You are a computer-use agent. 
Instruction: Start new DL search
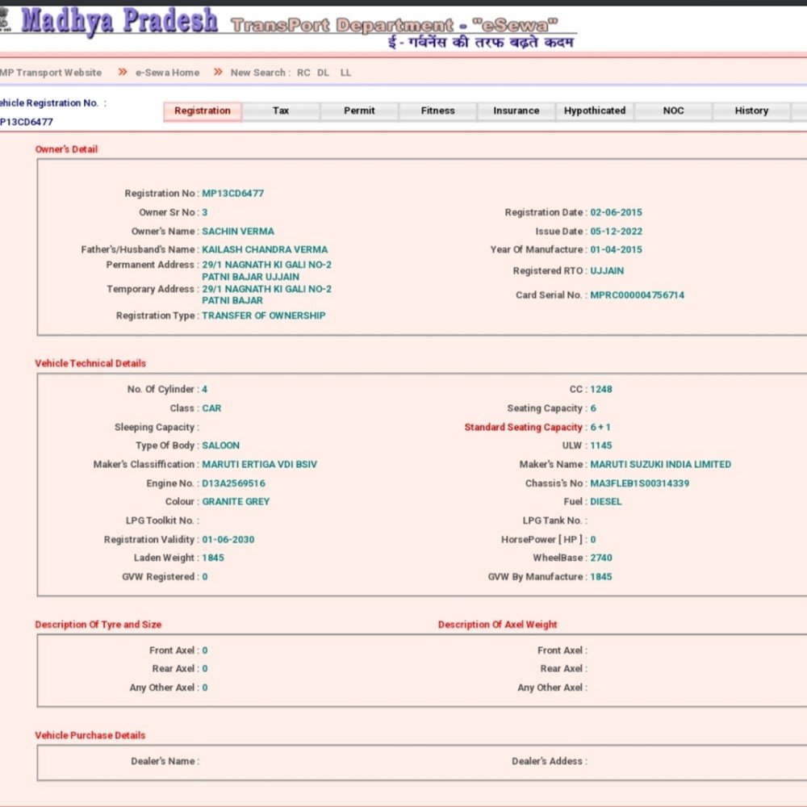[x=324, y=73]
